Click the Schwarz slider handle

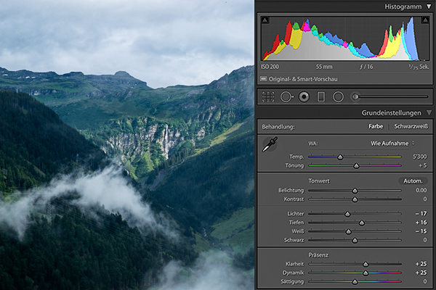pyautogui.click(x=355, y=241)
